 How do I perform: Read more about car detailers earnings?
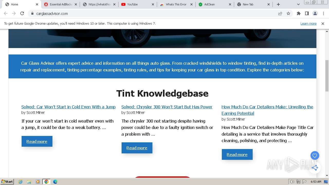(237, 154)
